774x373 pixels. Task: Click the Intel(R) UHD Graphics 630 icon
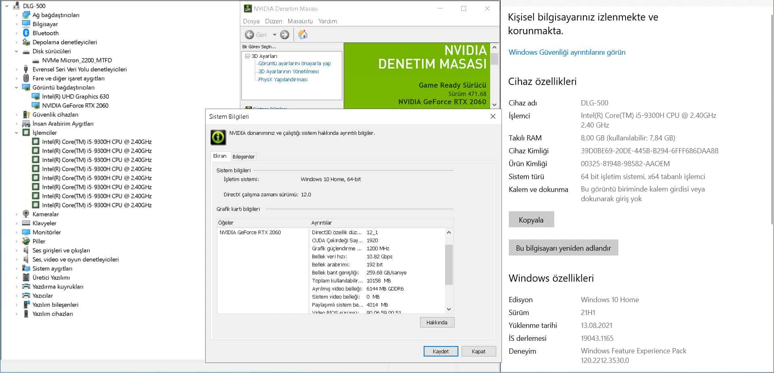click(36, 97)
